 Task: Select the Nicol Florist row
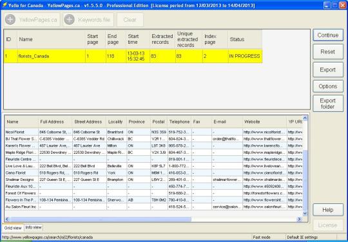[x=153, y=132]
